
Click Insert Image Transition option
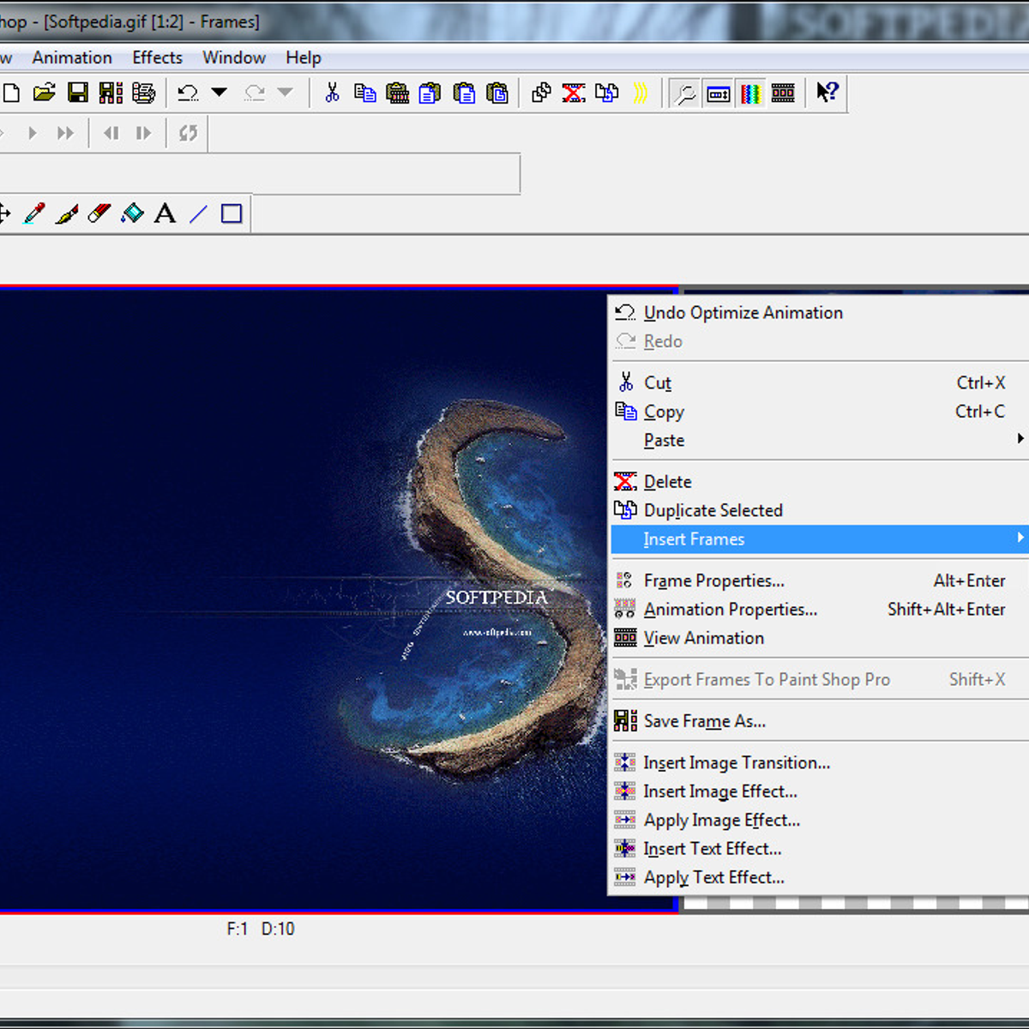point(736,763)
